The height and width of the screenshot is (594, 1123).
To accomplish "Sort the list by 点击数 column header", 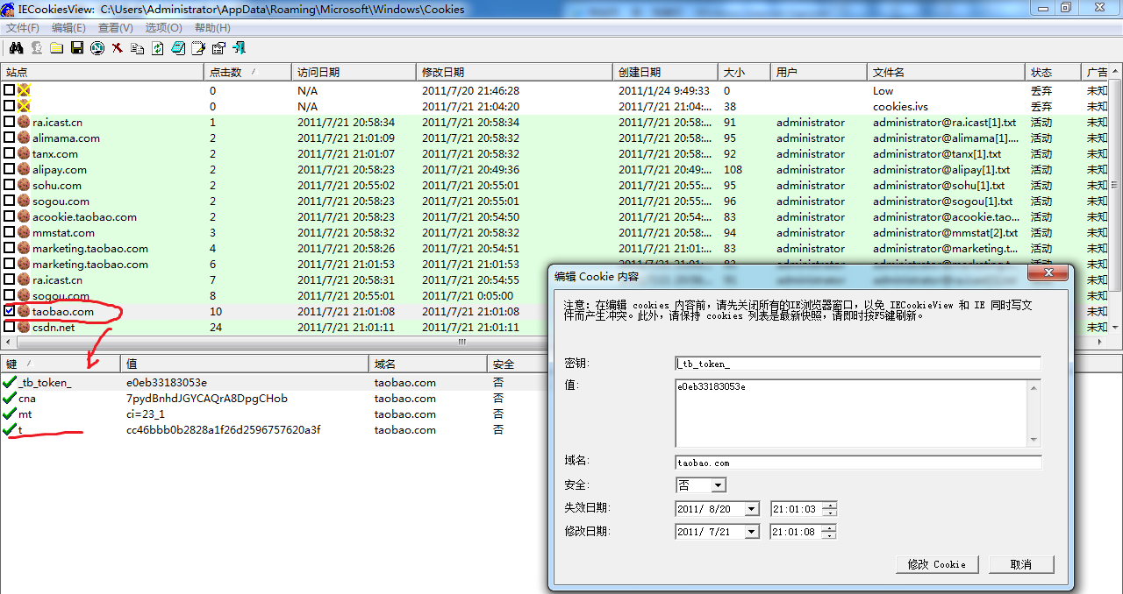I will [248, 72].
